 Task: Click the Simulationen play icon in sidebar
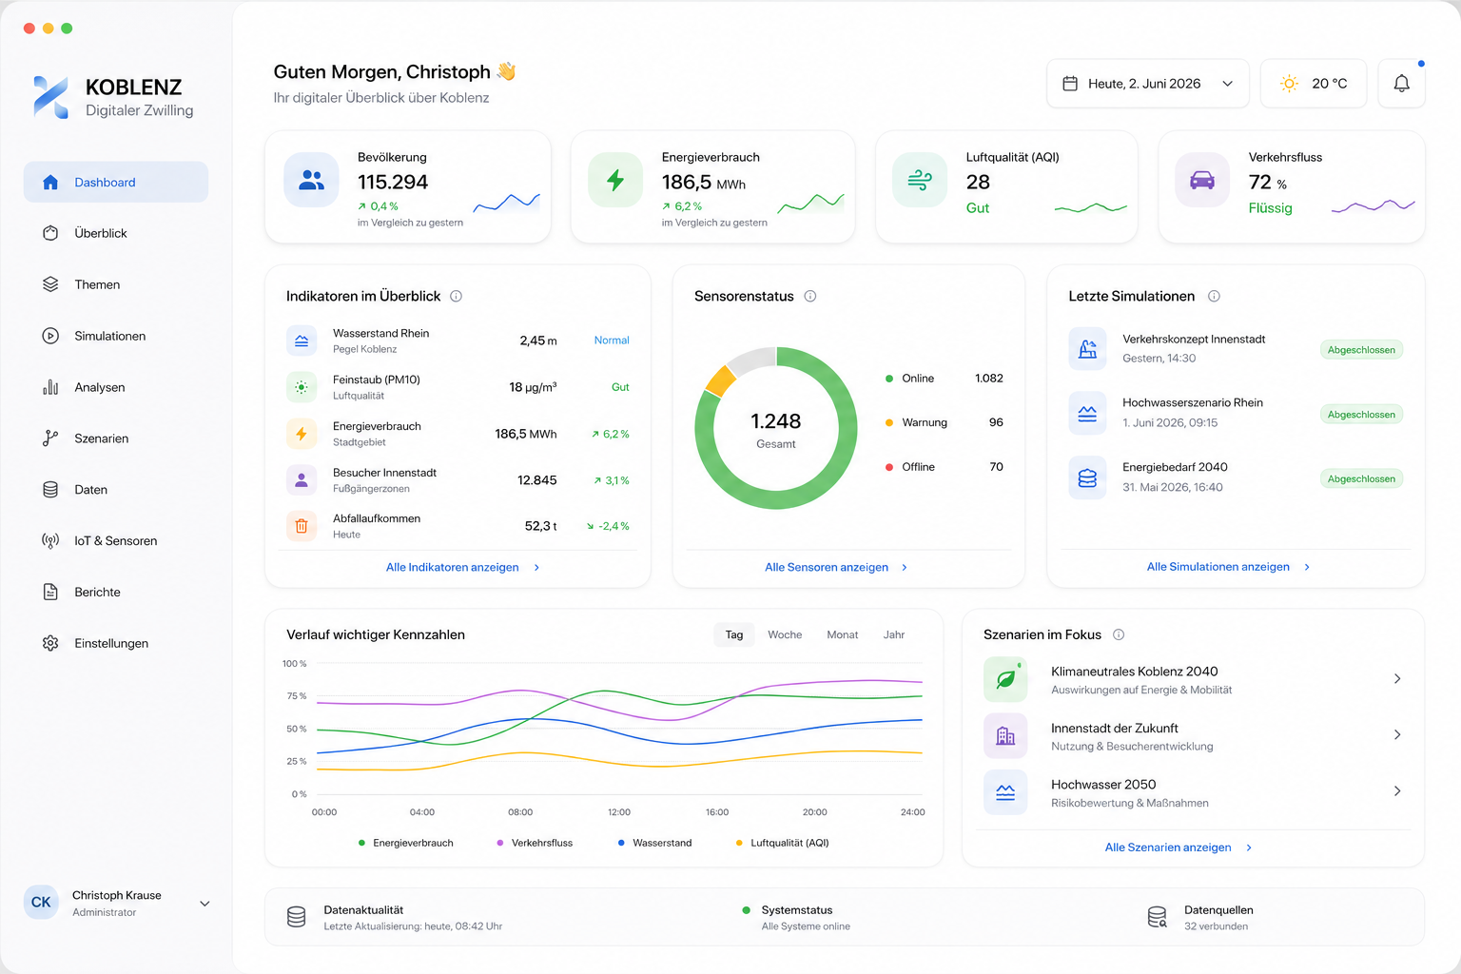(50, 336)
